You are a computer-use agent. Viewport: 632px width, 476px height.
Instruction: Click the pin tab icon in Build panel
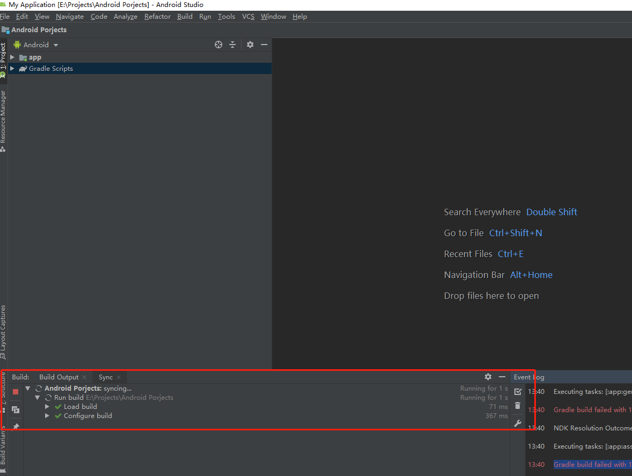16,427
